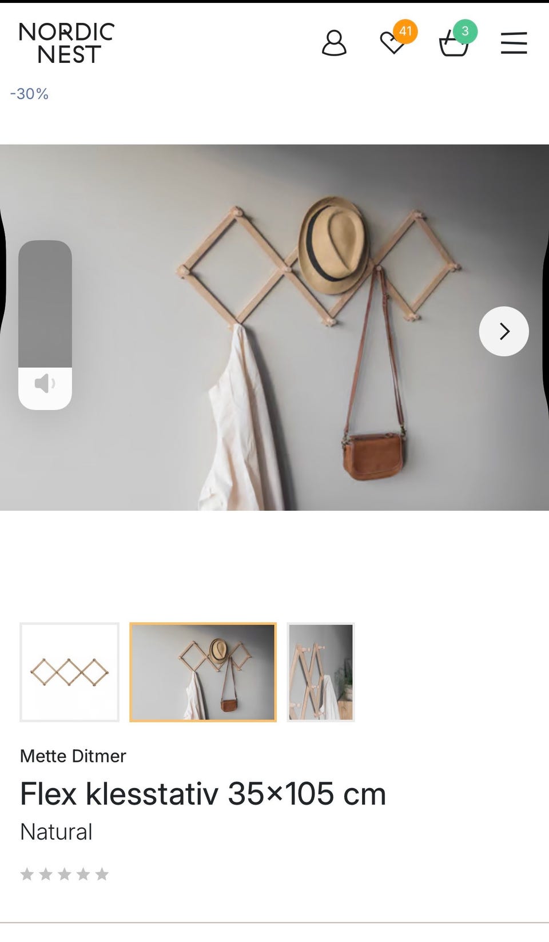Open the Mette Ditmer brand link
549x942 pixels.
point(73,756)
